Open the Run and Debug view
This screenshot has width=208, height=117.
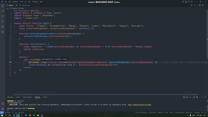[3, 21]
